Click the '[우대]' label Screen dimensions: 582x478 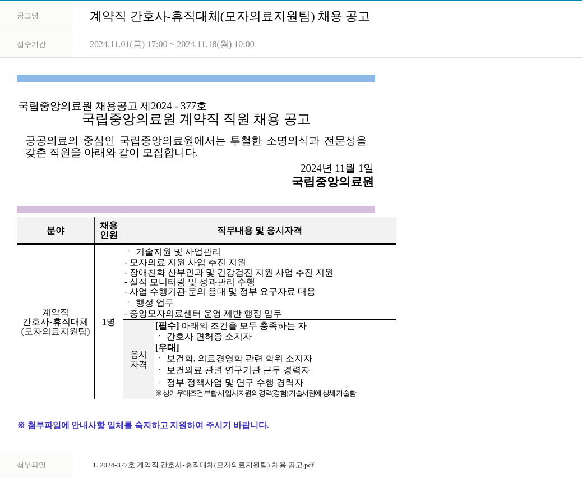[x=167, y=348]
